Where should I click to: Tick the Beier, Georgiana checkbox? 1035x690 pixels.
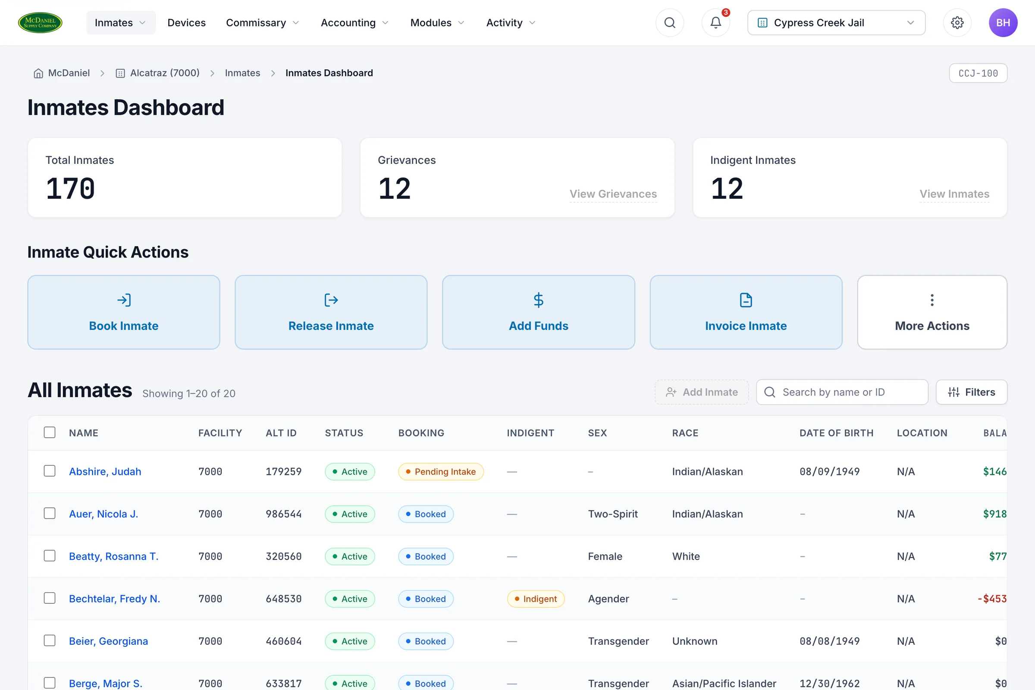click(50, 641)
